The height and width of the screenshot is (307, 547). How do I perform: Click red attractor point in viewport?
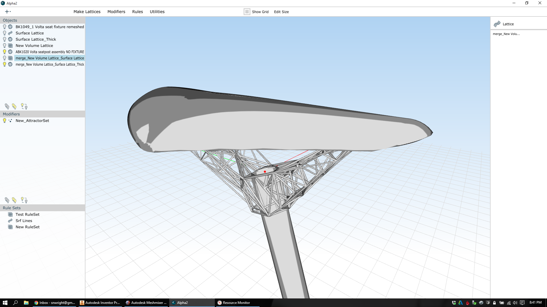click(265, 172)
